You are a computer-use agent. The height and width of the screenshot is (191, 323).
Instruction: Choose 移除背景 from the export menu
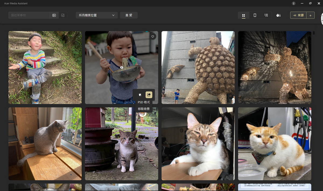[x=144, y=109]
